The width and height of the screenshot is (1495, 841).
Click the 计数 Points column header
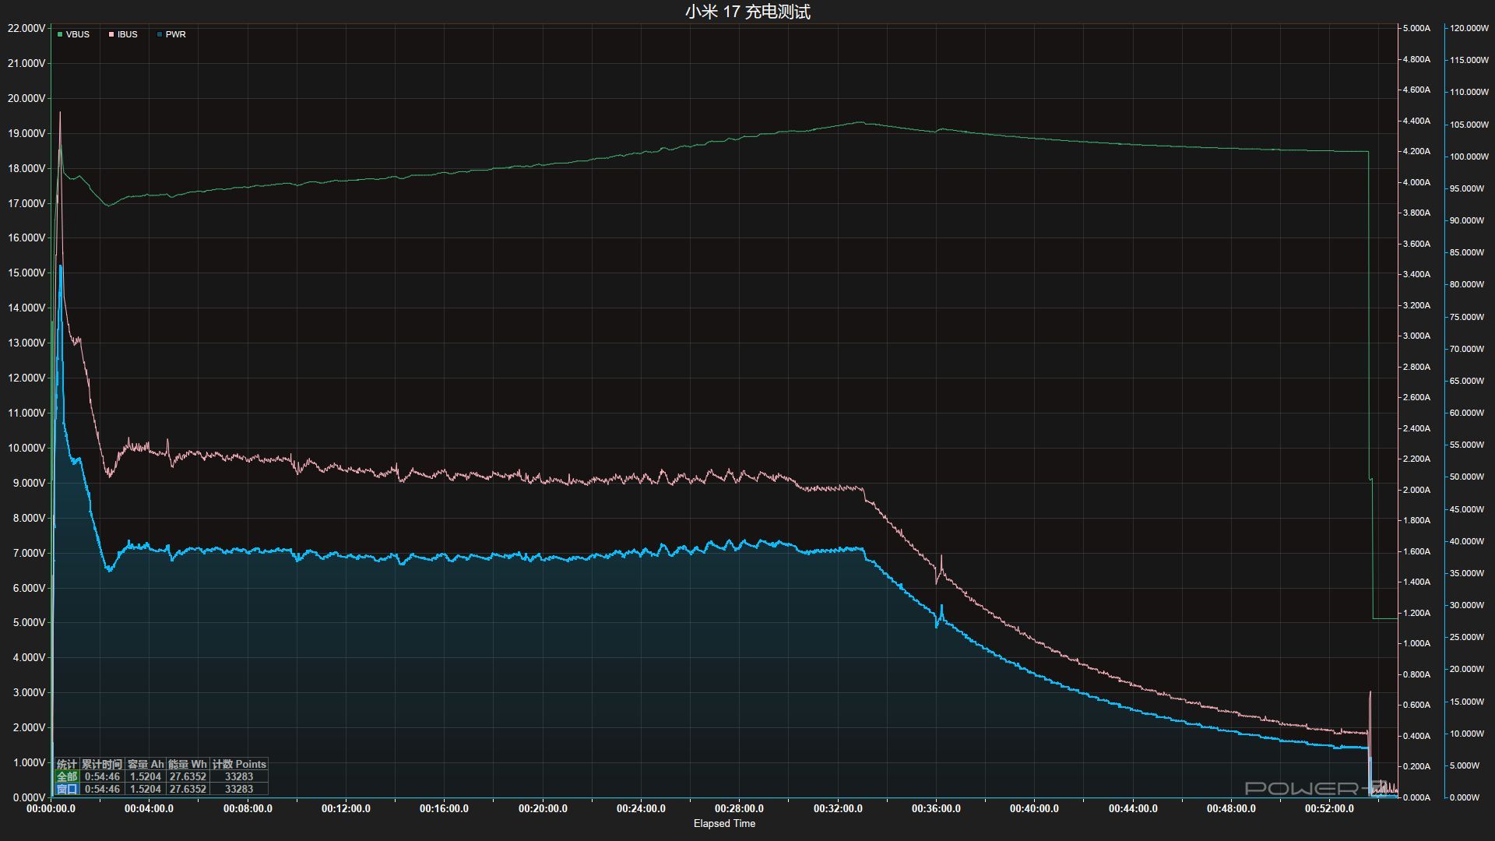click(x=239, y=764)
